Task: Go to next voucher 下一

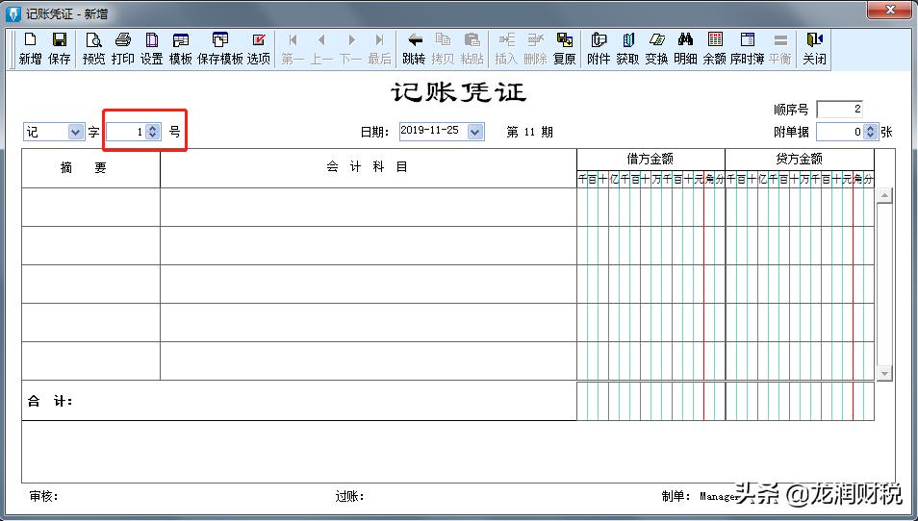Action: (x=350, y=48)
